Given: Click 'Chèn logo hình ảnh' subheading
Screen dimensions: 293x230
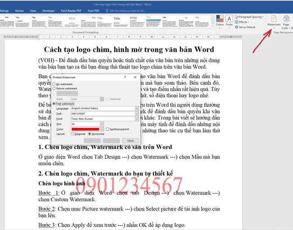Looking at the screenshot, I should tap(62, 184).
